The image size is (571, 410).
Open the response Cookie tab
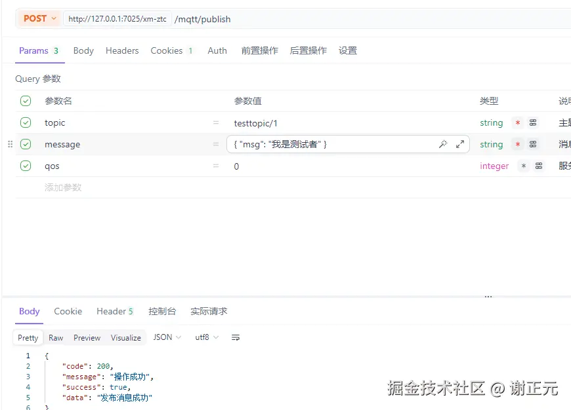(x=68, y=312)
